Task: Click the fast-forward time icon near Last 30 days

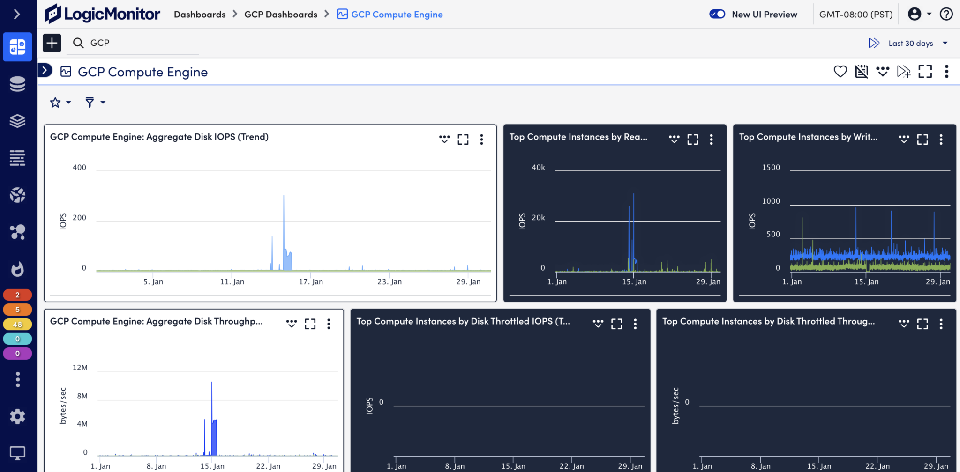Action: click(x=874, y=43)
